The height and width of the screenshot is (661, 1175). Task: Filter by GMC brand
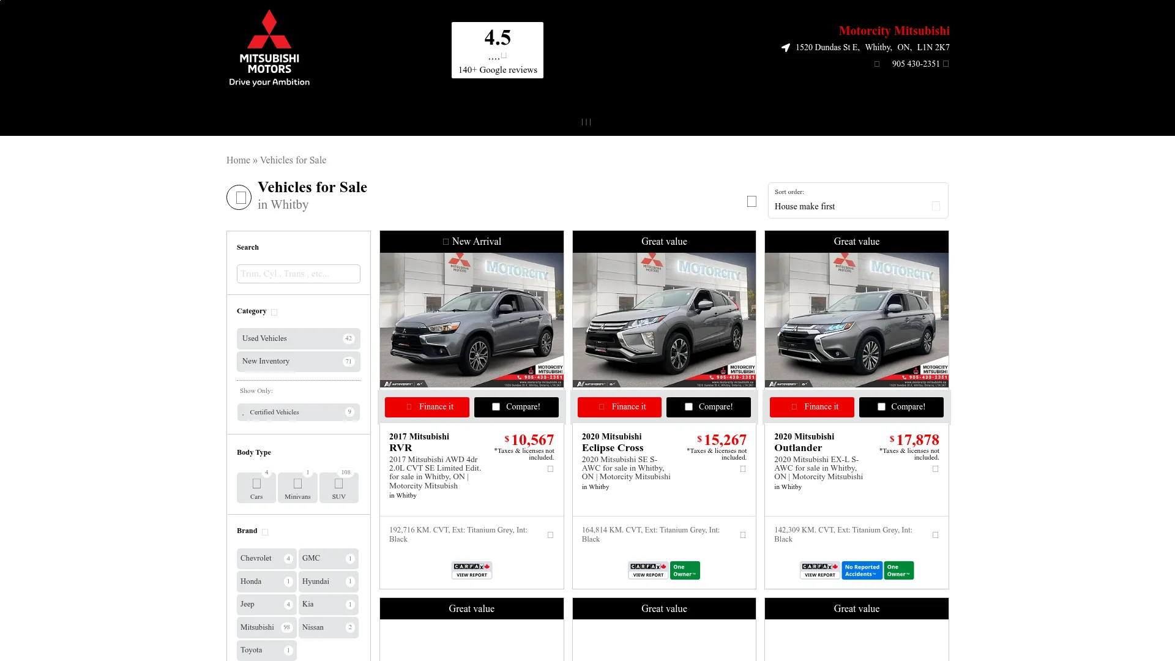tap(329, 558)
